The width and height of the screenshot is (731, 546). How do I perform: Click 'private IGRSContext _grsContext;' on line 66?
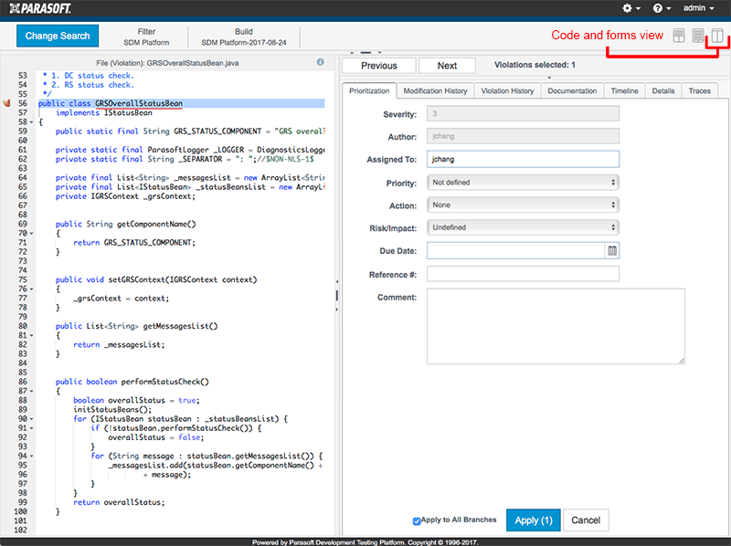tap(125, 196)
